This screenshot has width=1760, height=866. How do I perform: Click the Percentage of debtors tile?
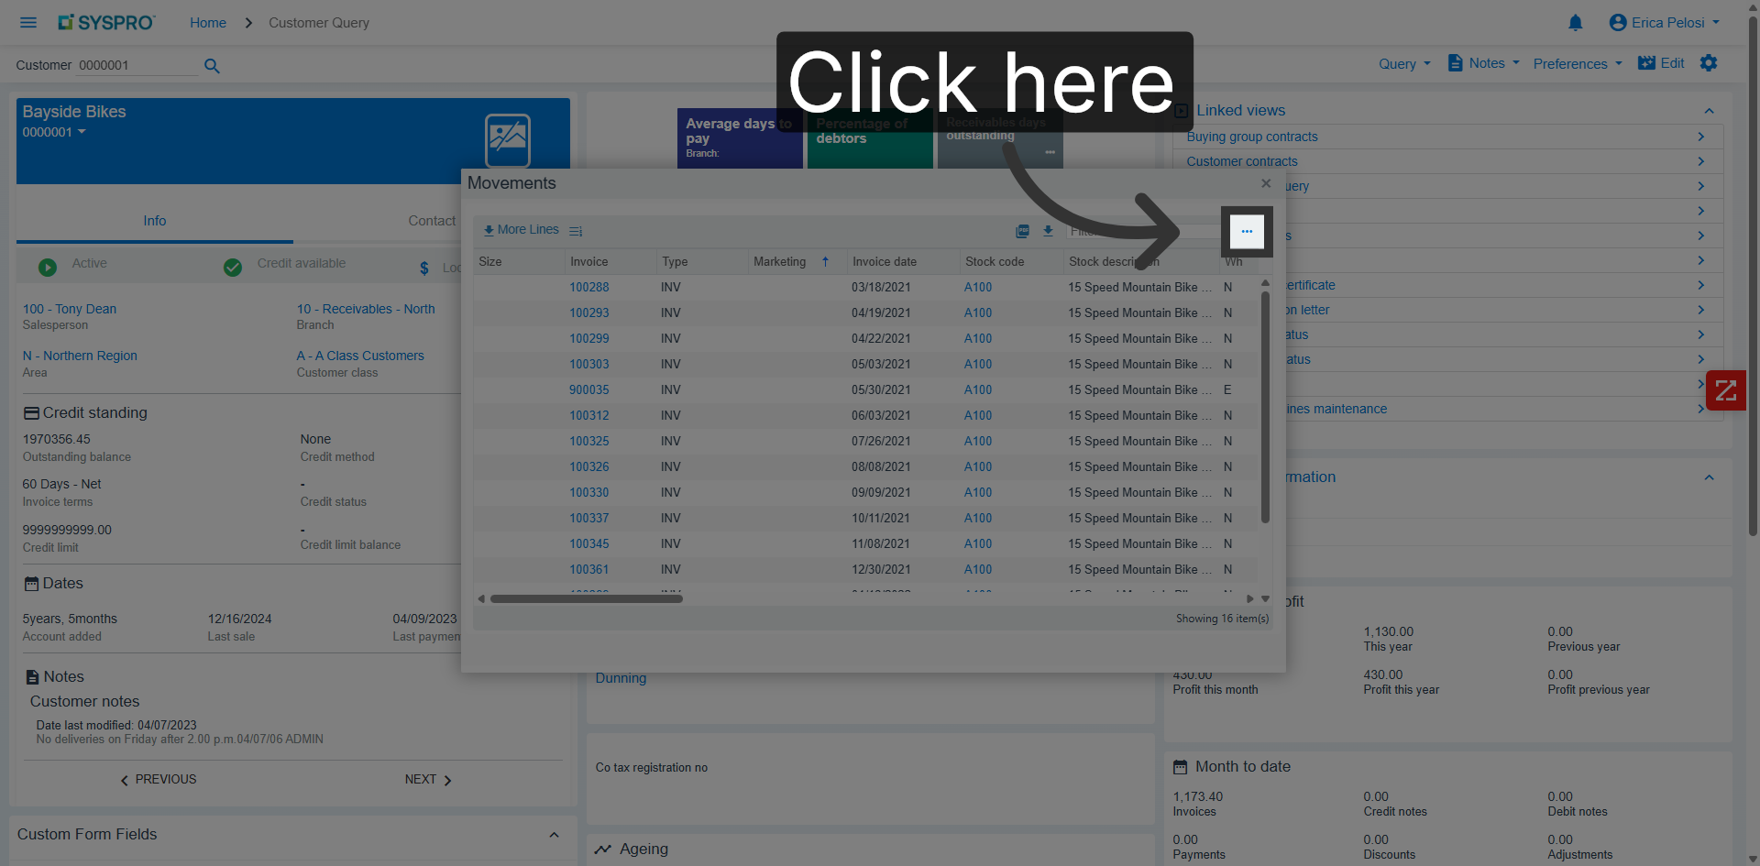870,138
